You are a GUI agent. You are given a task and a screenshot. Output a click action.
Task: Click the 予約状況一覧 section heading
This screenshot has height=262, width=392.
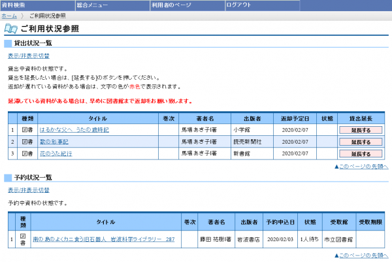[33, 178]
